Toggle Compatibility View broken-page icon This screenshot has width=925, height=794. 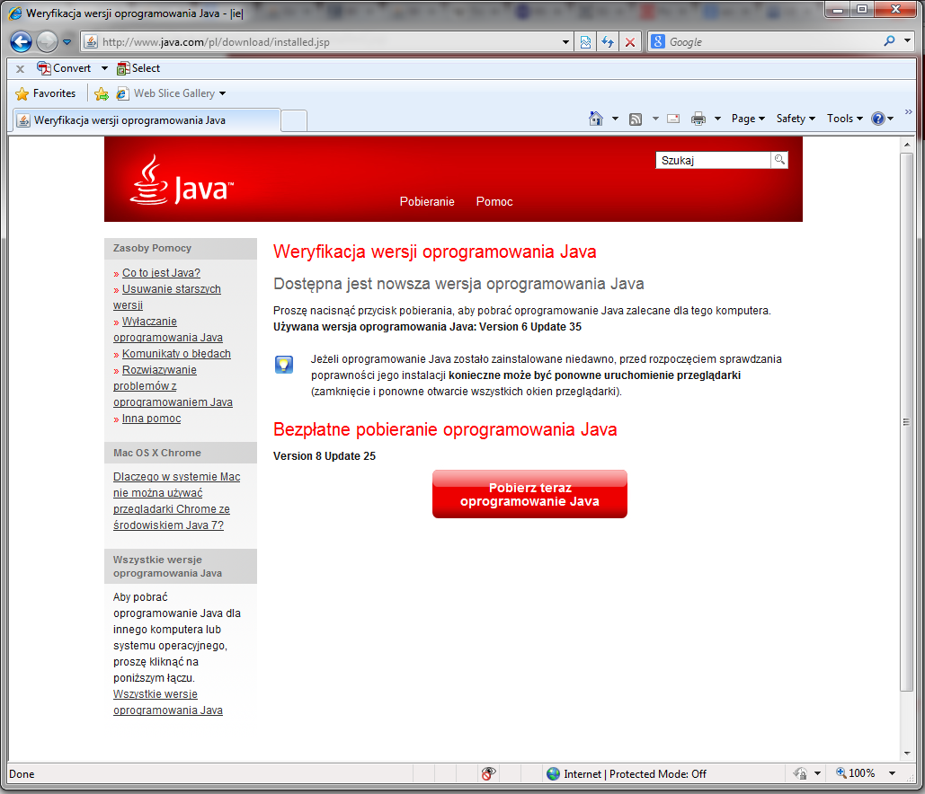pyautogui.click(x=586, y=42)
